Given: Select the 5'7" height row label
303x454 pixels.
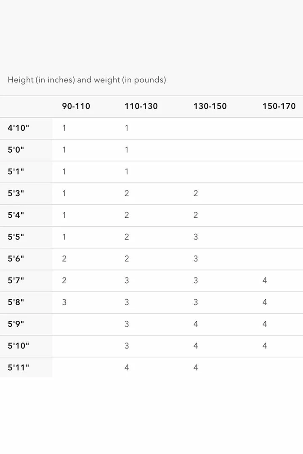Looking at the screenshot, I should (x=16, y=281).
